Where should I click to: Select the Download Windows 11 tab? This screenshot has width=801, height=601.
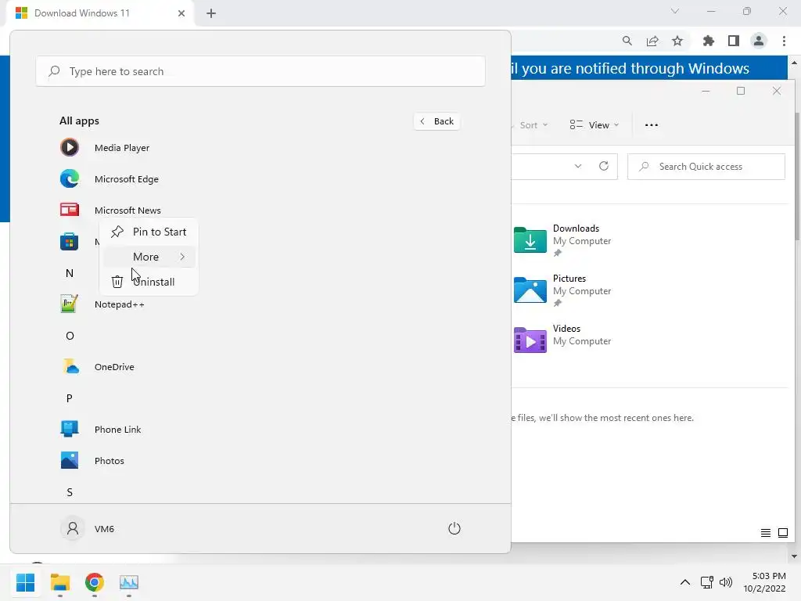[100, 13]
